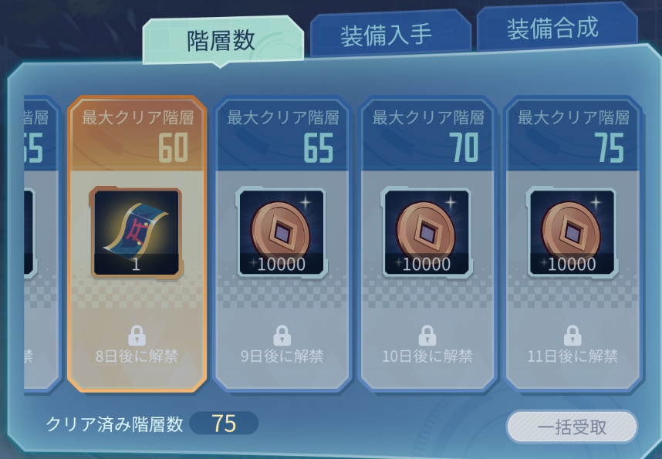Select the 階層数 tab

[x=223, y=41]
